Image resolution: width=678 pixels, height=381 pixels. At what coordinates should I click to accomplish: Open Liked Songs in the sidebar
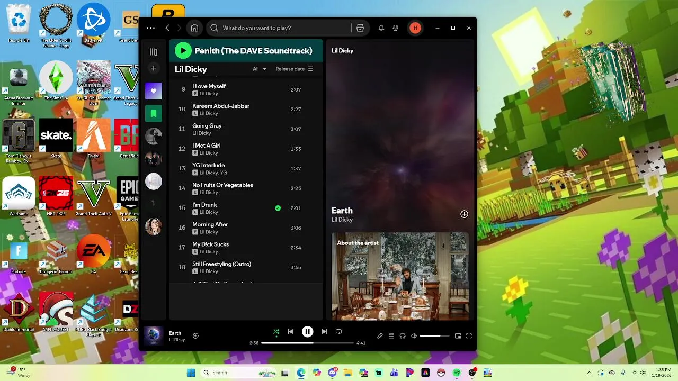coord(154,91)
